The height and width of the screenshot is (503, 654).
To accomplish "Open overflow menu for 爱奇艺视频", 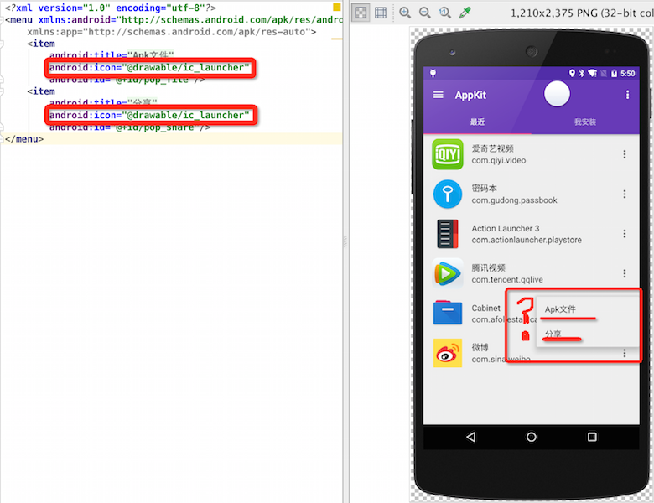I will tap(624, 154).
